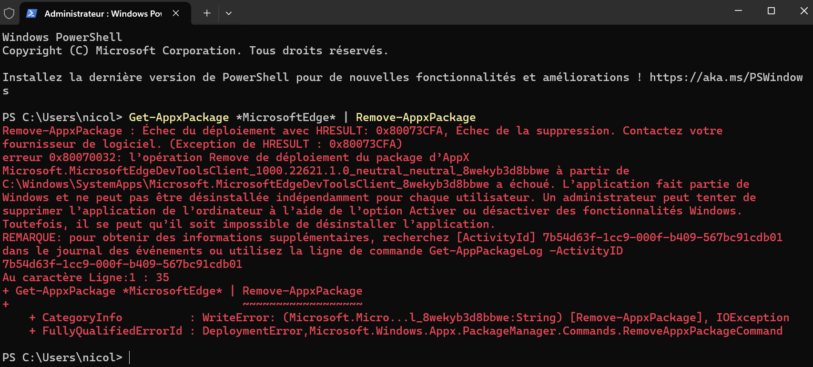Click the ActivityId GUID after [ActivityId]
Image resolution: width=813 pixels, height=367 pixels.
click(x=662, y=237)
